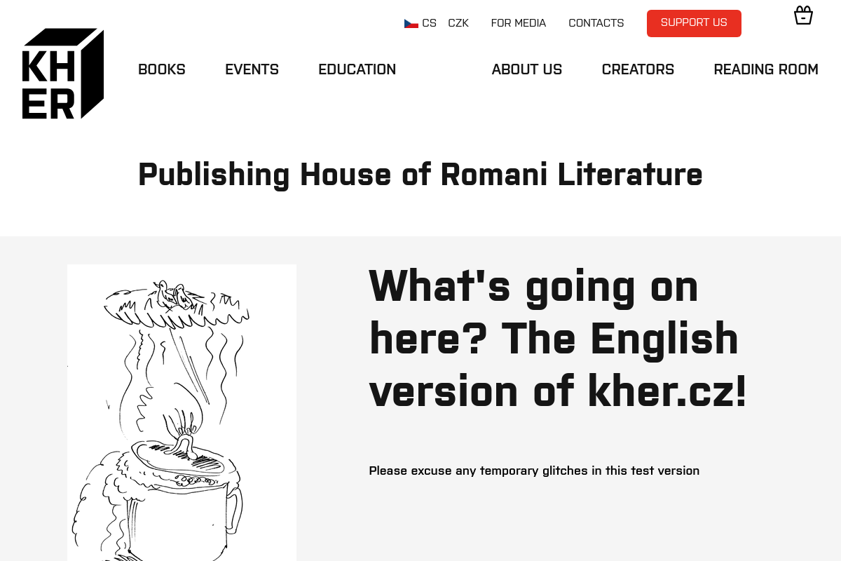This screenshot has width=841, height=561.
Task: Click the pot illustration image
Action: click(x=182, y=412)
